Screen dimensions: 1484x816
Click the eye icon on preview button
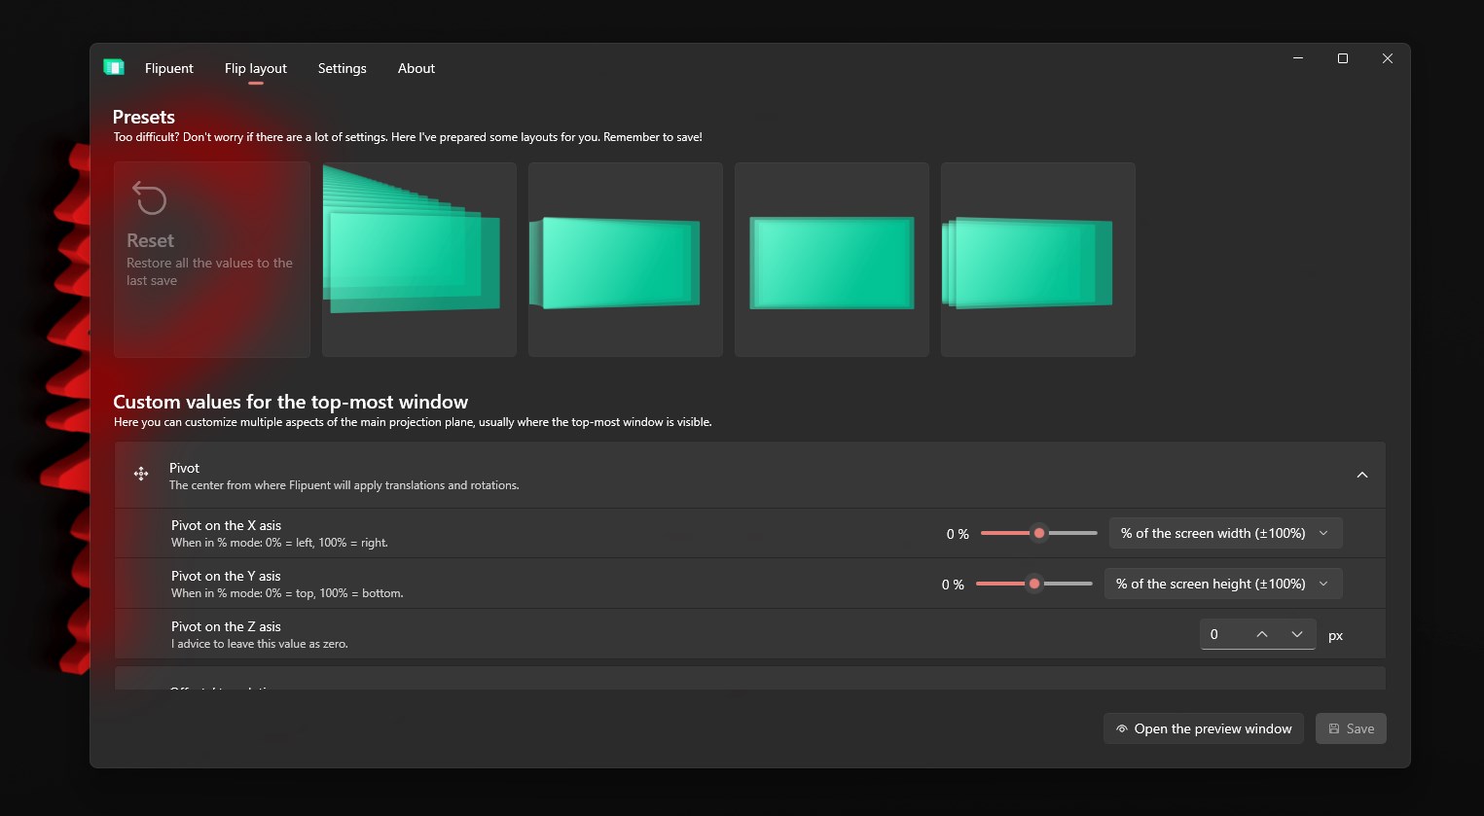[1122, 728]
